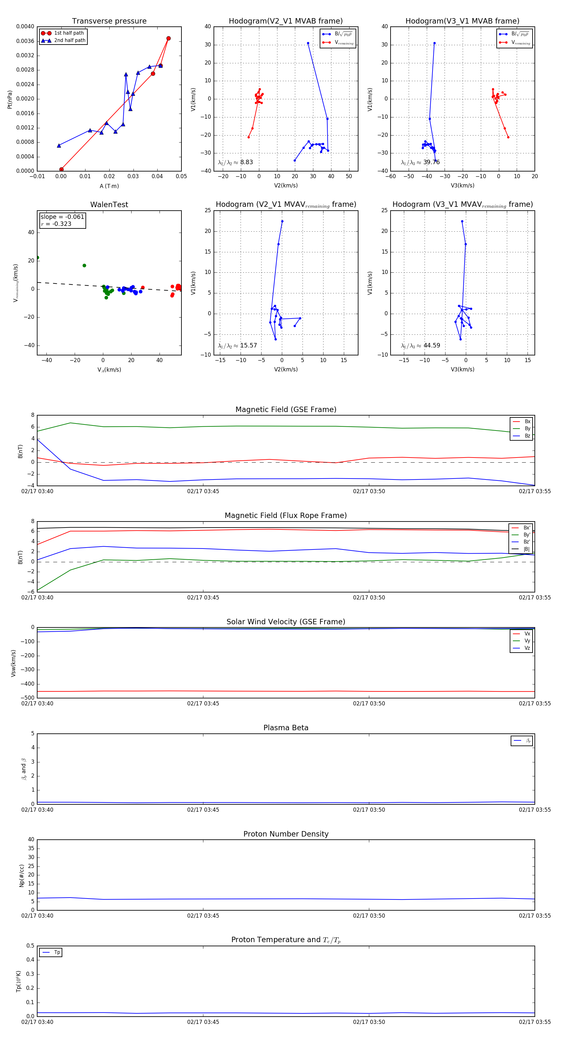Click the 'A (T·m)' x-axis label

109,186
